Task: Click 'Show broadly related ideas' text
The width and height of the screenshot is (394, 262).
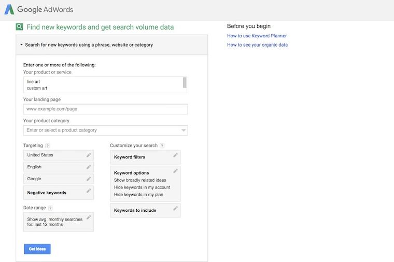Action: point(140,180)
